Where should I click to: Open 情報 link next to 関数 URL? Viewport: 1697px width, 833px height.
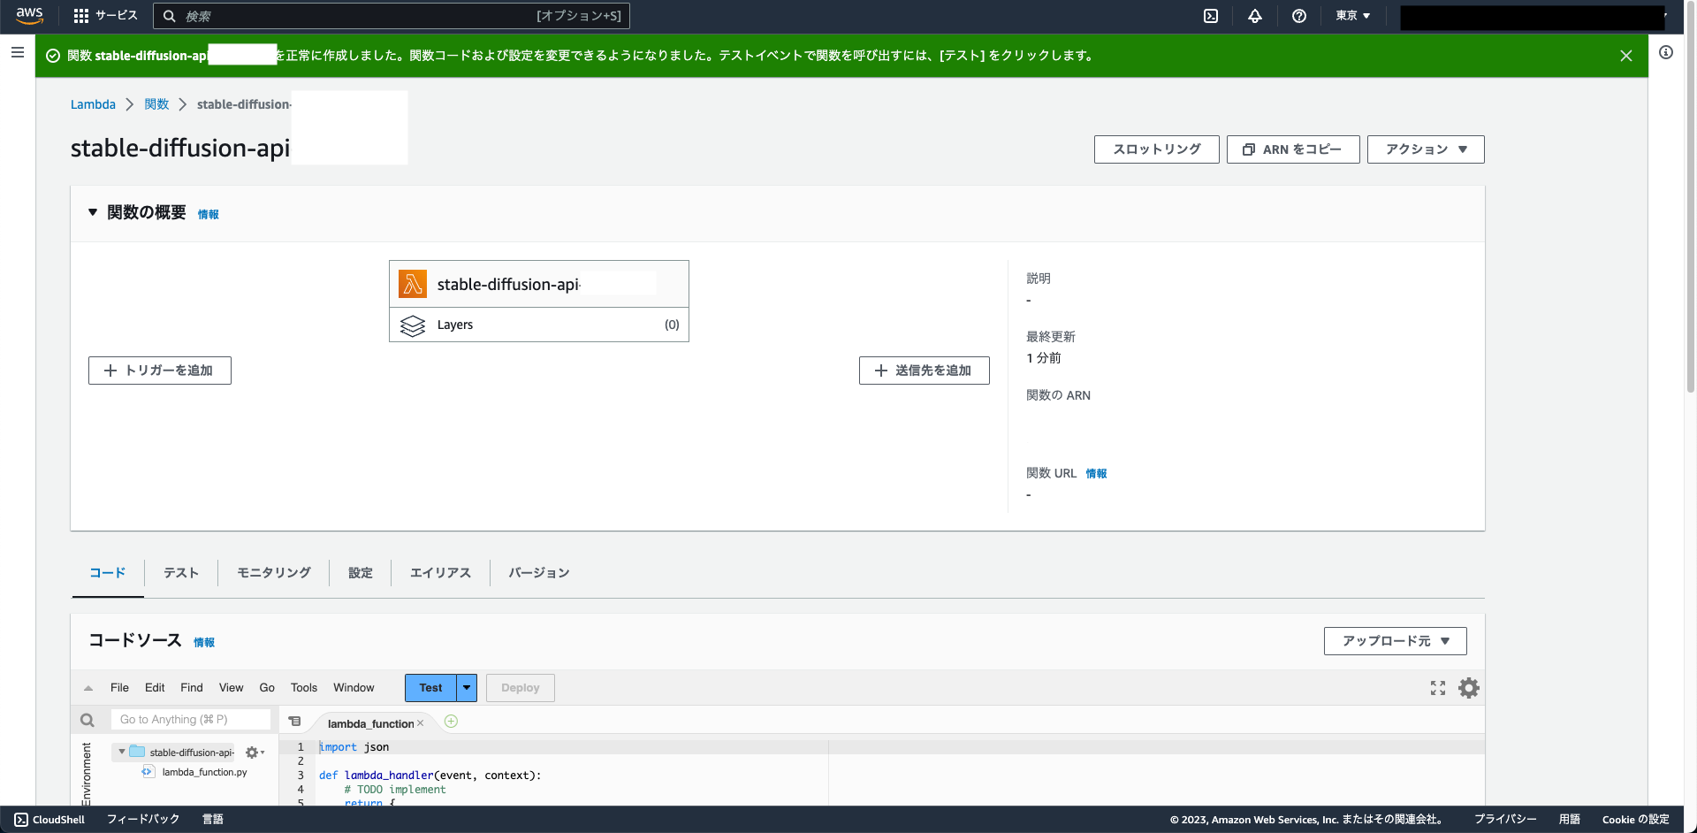(x=1096, y=474)
